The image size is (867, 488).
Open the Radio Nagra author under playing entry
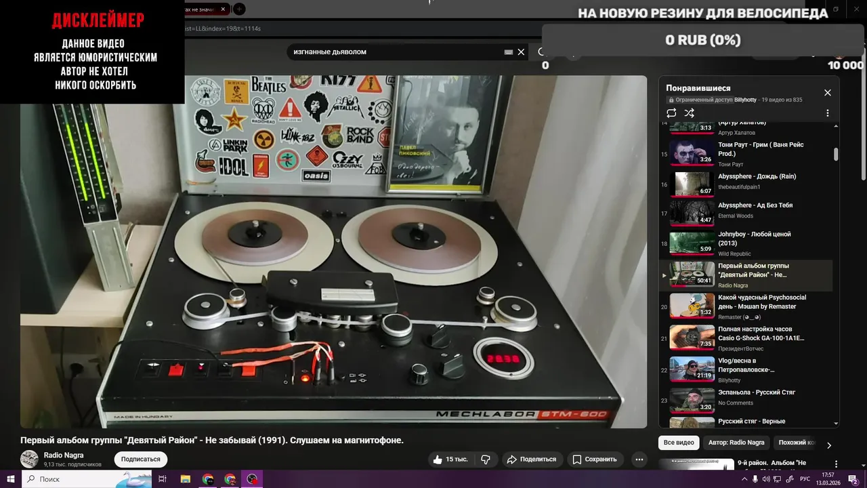pos(733,285)
